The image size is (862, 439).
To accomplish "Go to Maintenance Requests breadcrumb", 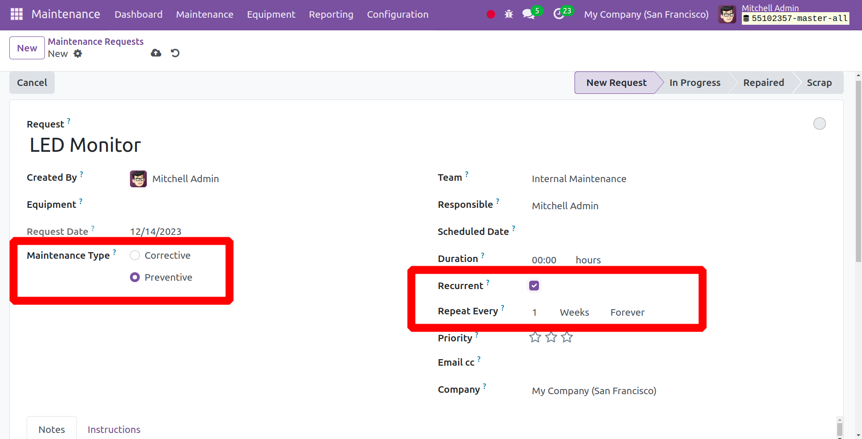I will tap(96, 42).
